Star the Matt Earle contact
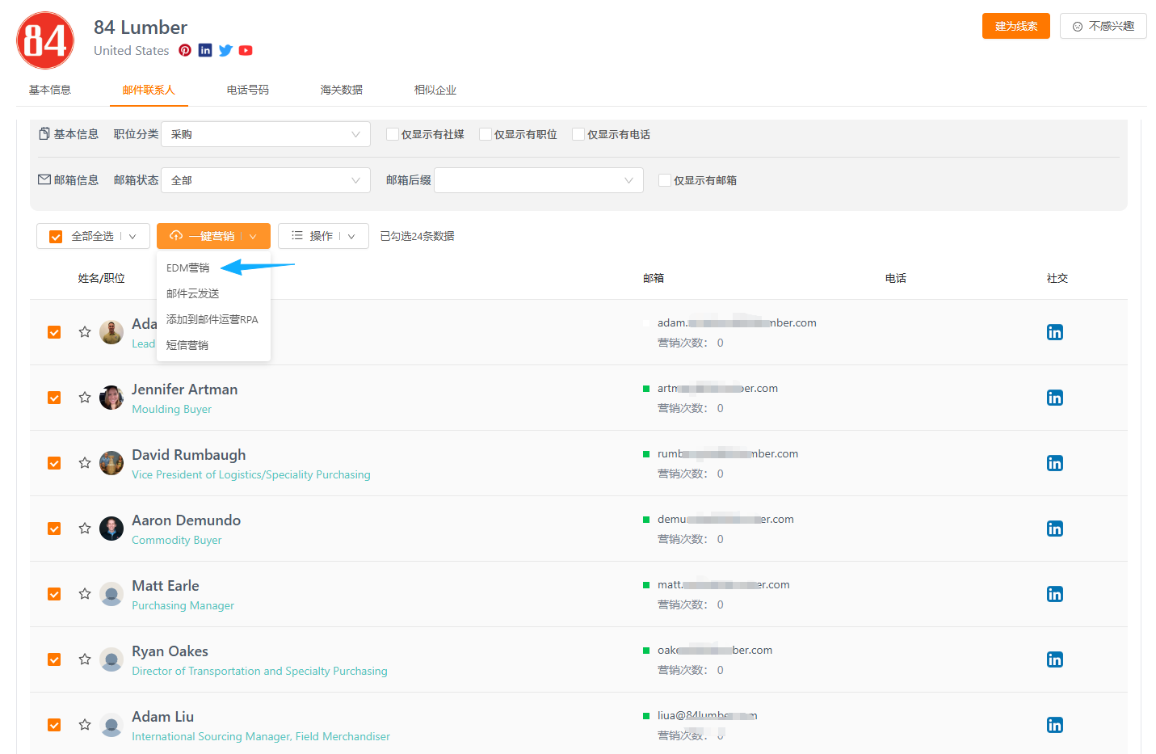Viewport: 1156px width, 754px height. pos(85,594)
